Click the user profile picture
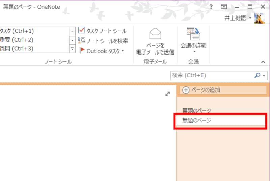Screen dimensions: 270x181 point(260,19)
